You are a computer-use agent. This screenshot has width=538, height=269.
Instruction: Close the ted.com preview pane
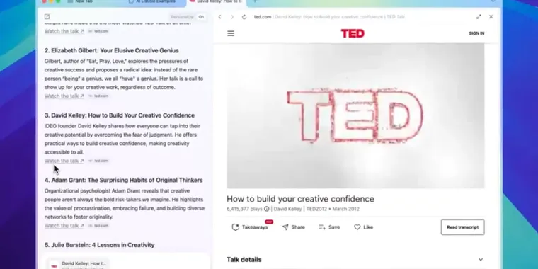tap(491, 17)
